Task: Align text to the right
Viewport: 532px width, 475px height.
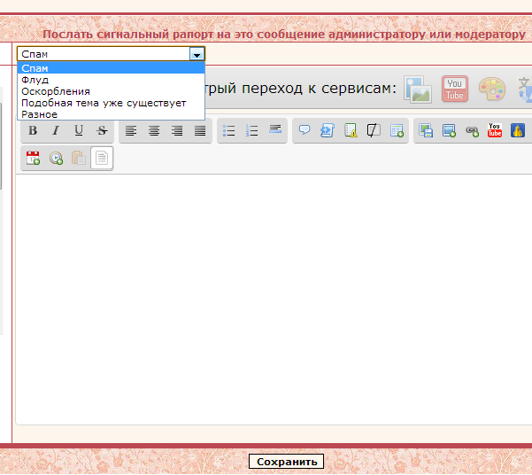Action: pos(177,130)
